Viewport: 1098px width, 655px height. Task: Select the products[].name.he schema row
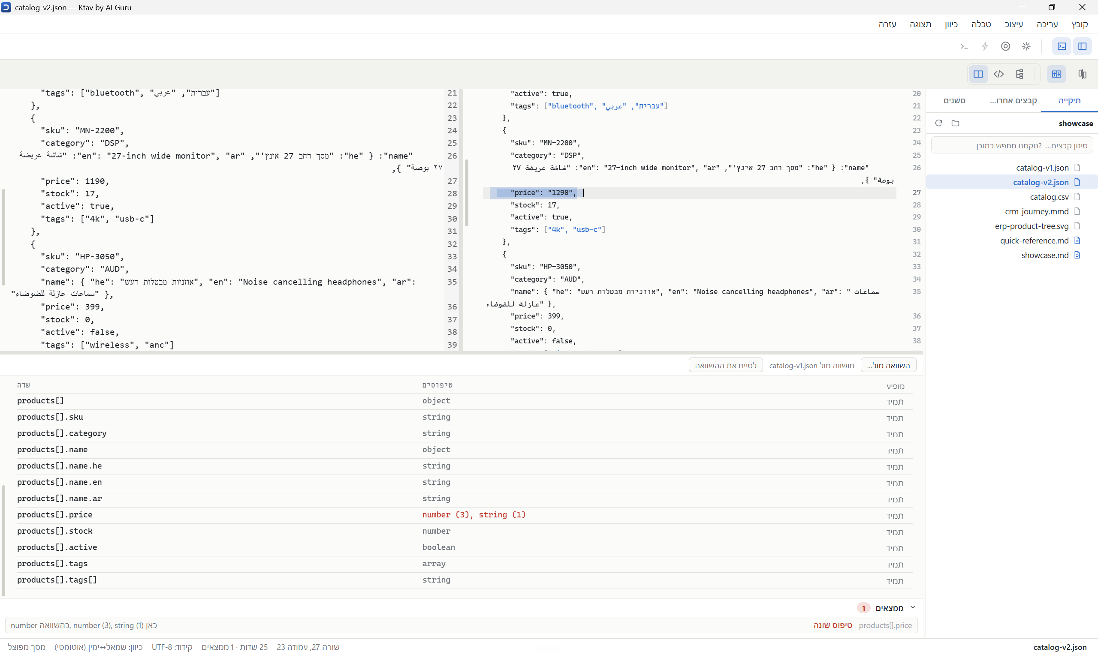pos(465,466)
